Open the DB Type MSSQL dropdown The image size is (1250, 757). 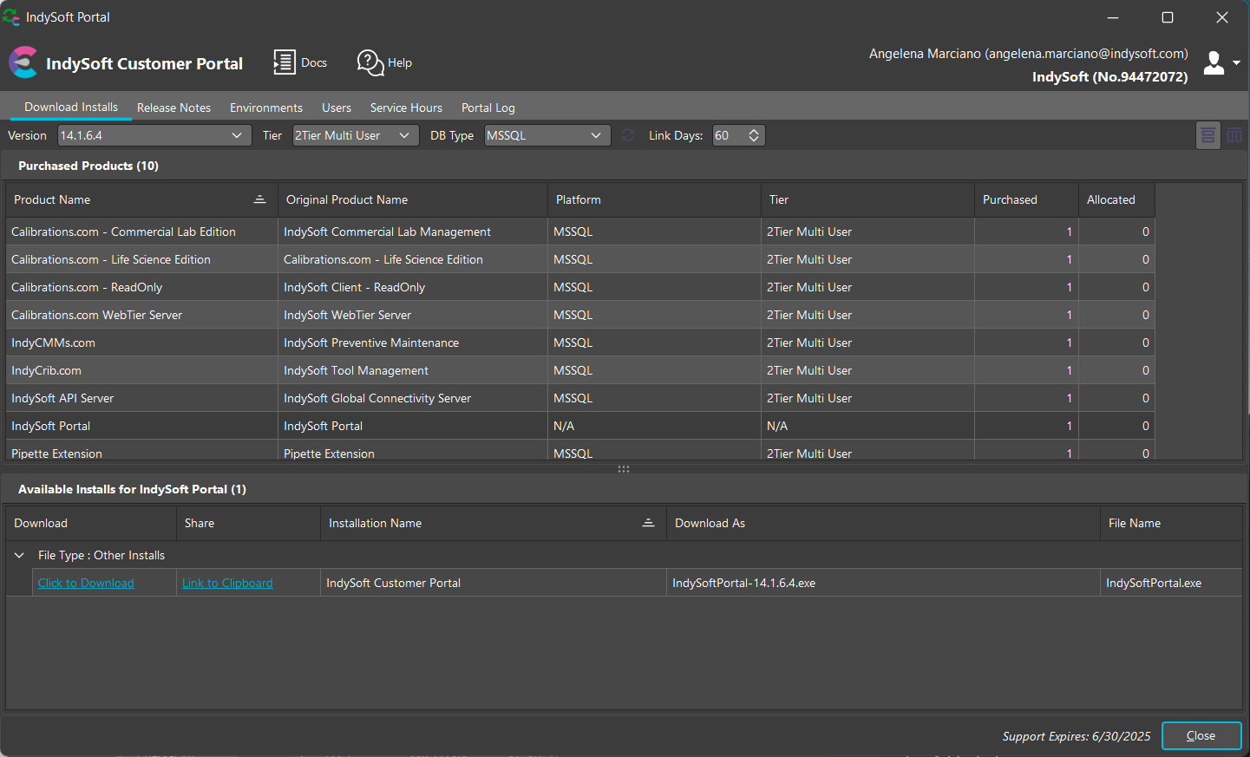595,135
